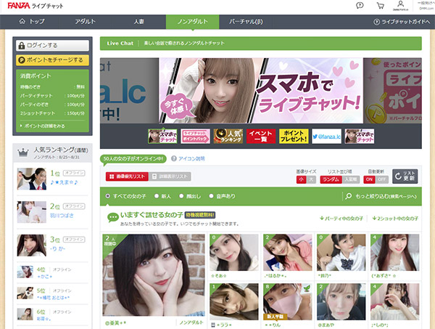Go to トップ home tab
435x329 pixels.
coord(32,22)
